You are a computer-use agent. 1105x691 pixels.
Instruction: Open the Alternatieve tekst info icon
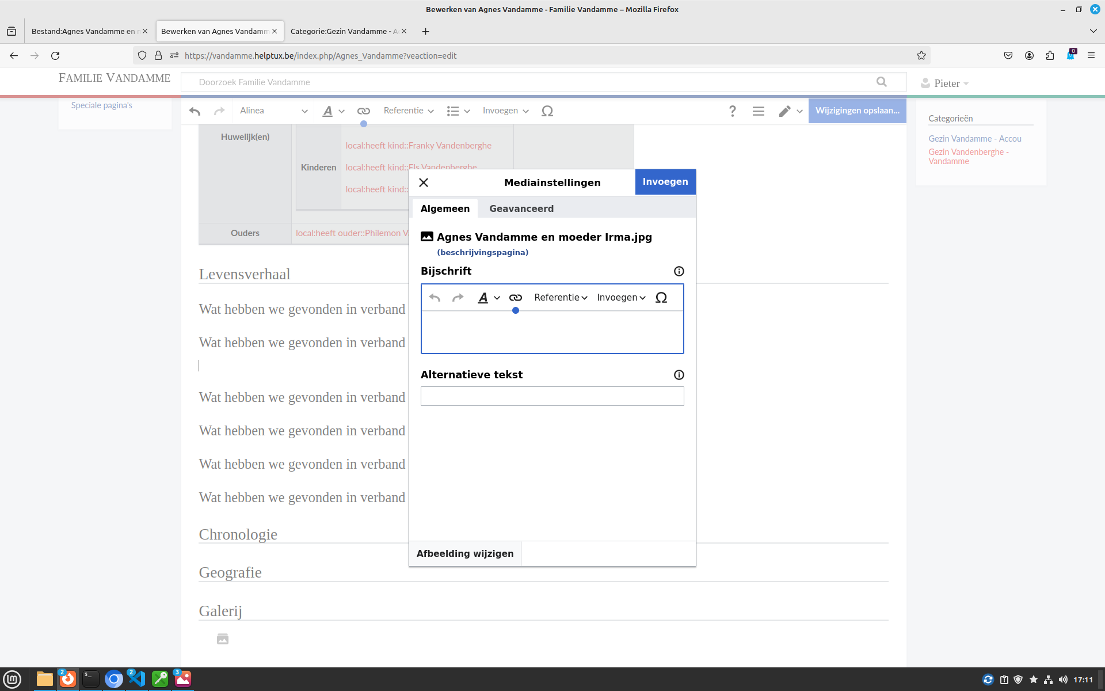679,375
